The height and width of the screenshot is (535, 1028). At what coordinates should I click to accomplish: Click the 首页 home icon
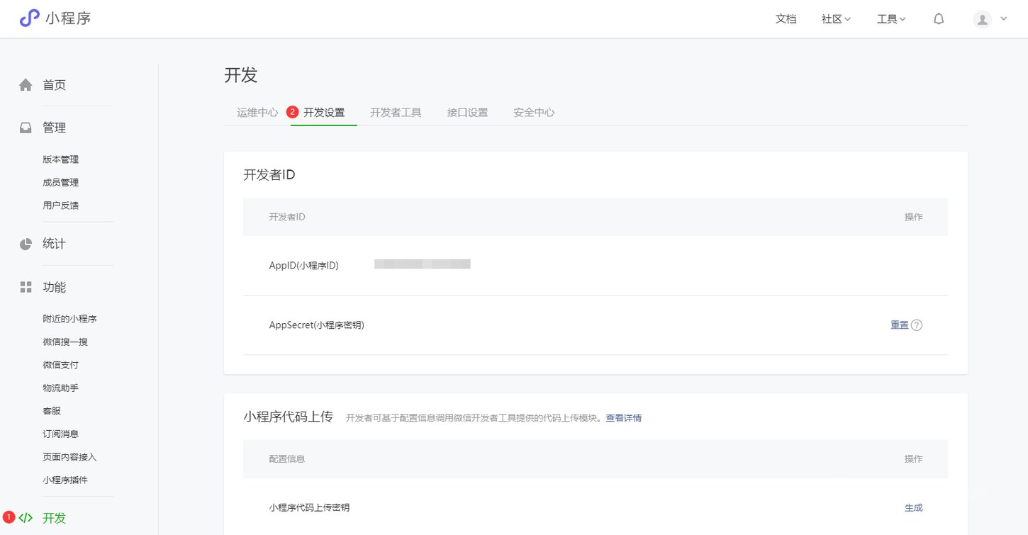pyautogui.click(x=26, y=85)
